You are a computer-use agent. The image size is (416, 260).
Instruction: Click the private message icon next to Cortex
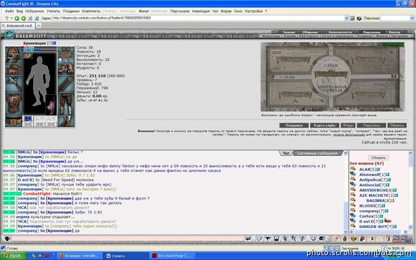tap(353, 216)
